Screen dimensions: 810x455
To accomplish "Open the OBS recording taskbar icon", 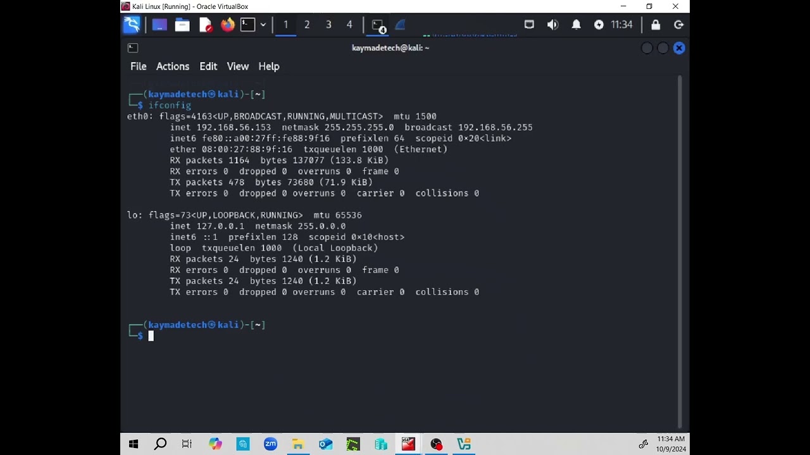I will [x=436, y=444].
